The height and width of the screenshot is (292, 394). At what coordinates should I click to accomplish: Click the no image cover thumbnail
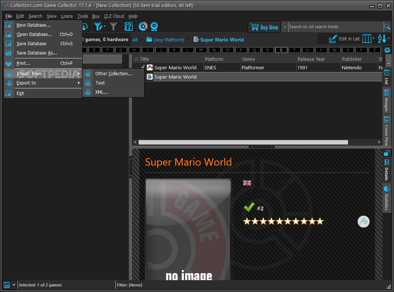[188, 229]
